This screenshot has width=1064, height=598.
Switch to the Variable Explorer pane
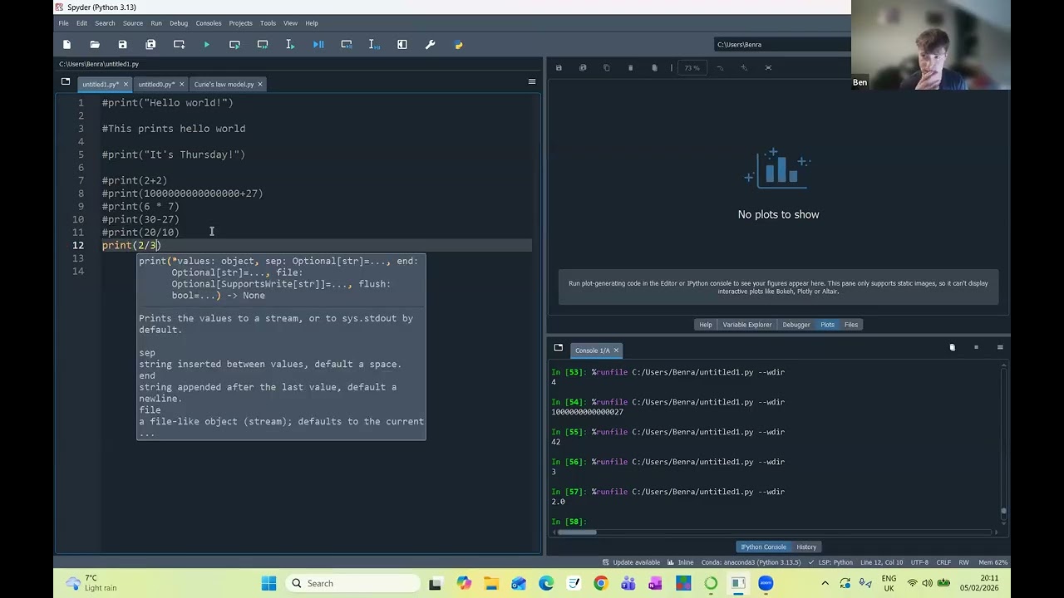(x=747, y=325)
